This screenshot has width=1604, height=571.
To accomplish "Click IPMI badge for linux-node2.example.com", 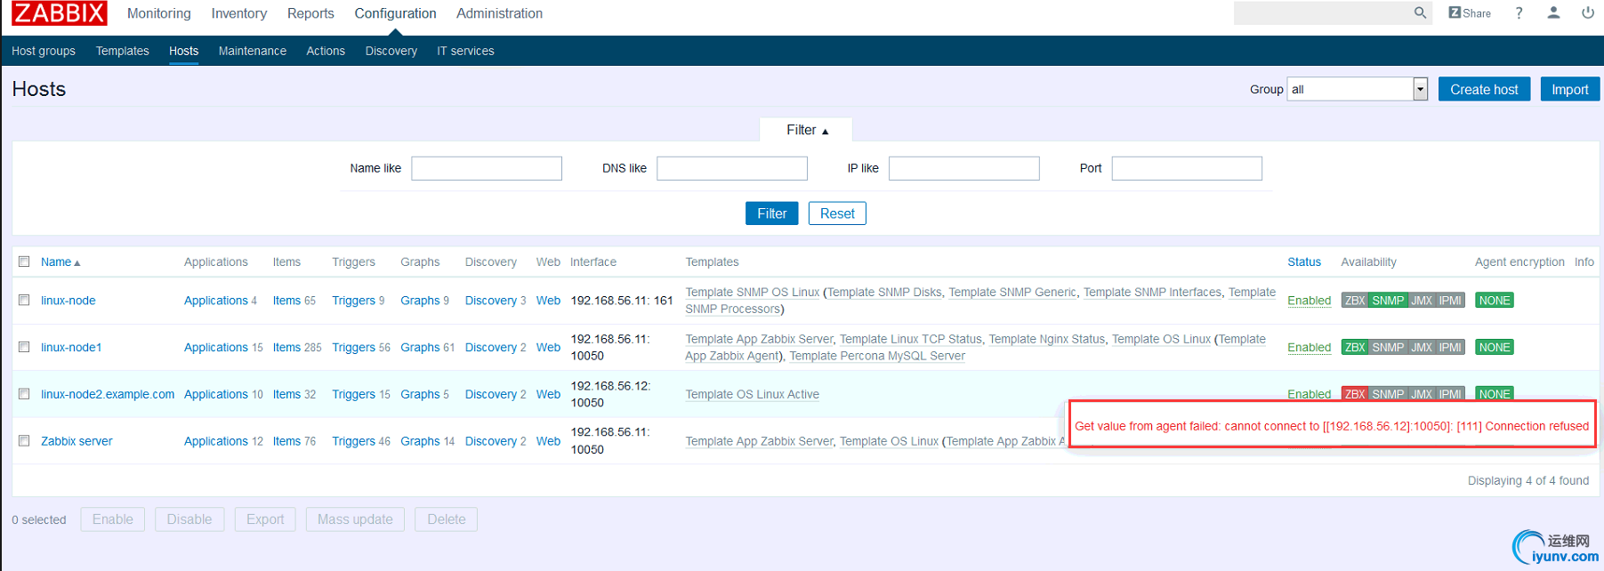I will [1450, 393].
